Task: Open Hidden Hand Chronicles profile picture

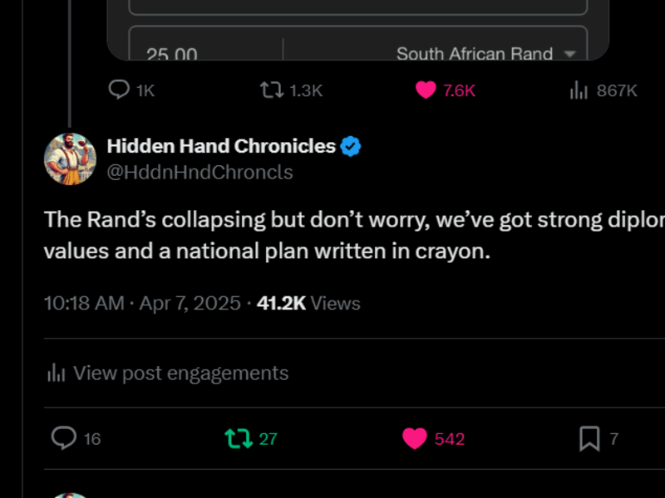Action: click(x=70, y=159)
